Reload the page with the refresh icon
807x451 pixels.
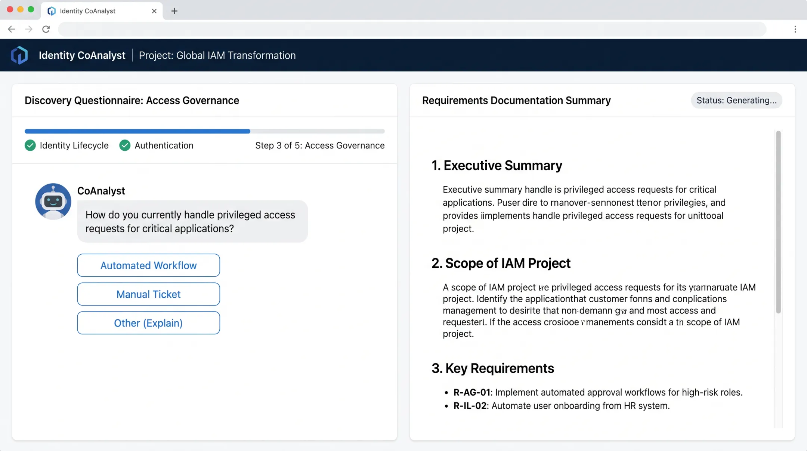click(x=46, y=29)
